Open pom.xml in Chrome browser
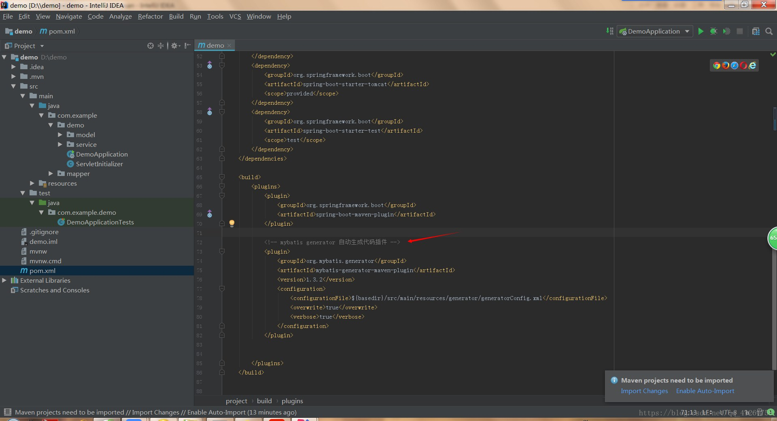The height and width of the screenshot is (421, 777). coord(717,66)
